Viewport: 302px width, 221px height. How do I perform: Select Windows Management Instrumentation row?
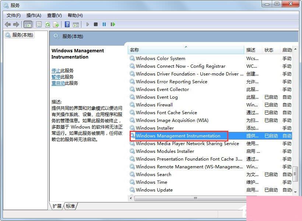coord(210,136)
